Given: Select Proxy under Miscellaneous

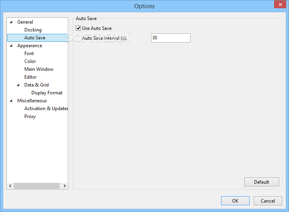Looking at the screenshot, I should tap(30, 116).
